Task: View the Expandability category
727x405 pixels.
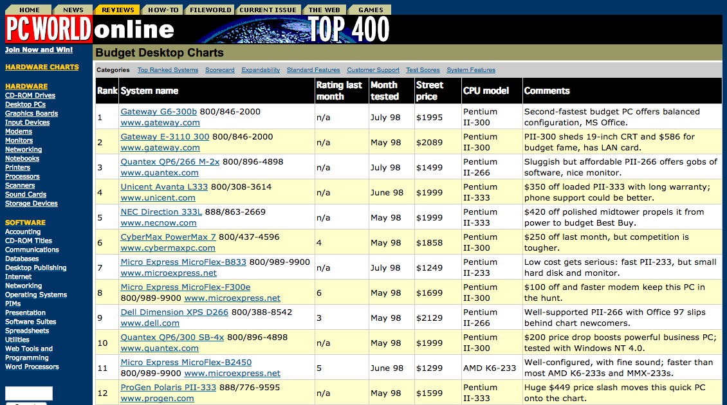Action: point(261,70)
